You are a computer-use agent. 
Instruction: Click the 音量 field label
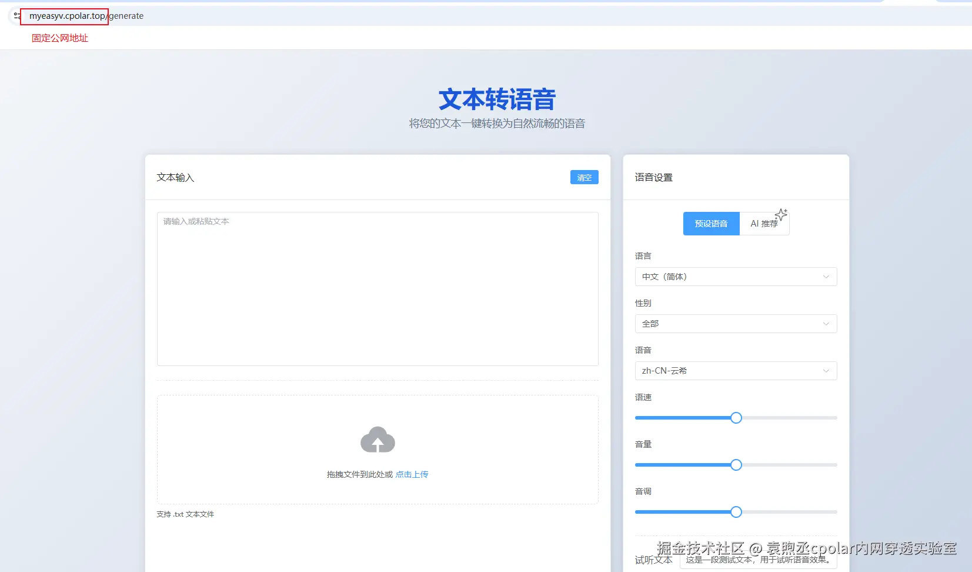[x=643, y=444]
